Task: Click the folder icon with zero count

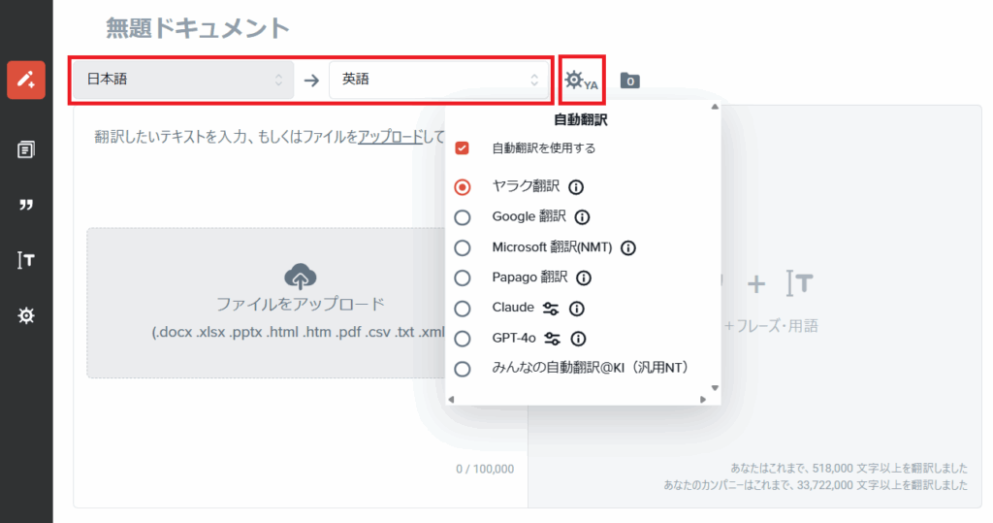Action: 629,81
